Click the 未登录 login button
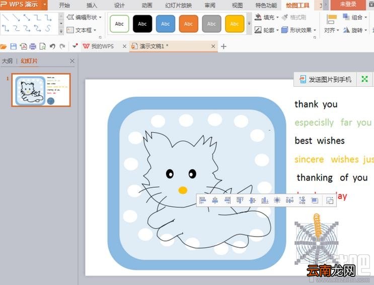The height and width of the screenshot is (285, 374). [348, 5]
